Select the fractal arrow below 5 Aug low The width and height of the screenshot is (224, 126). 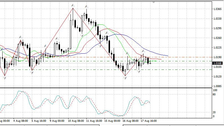pos(32,73)
